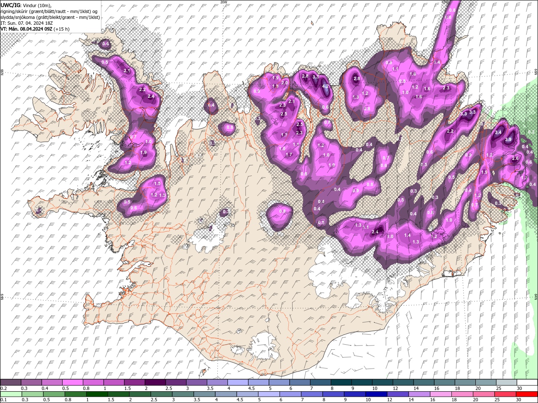Click the palest green 0.1–0.3 legend swatch

11,394
